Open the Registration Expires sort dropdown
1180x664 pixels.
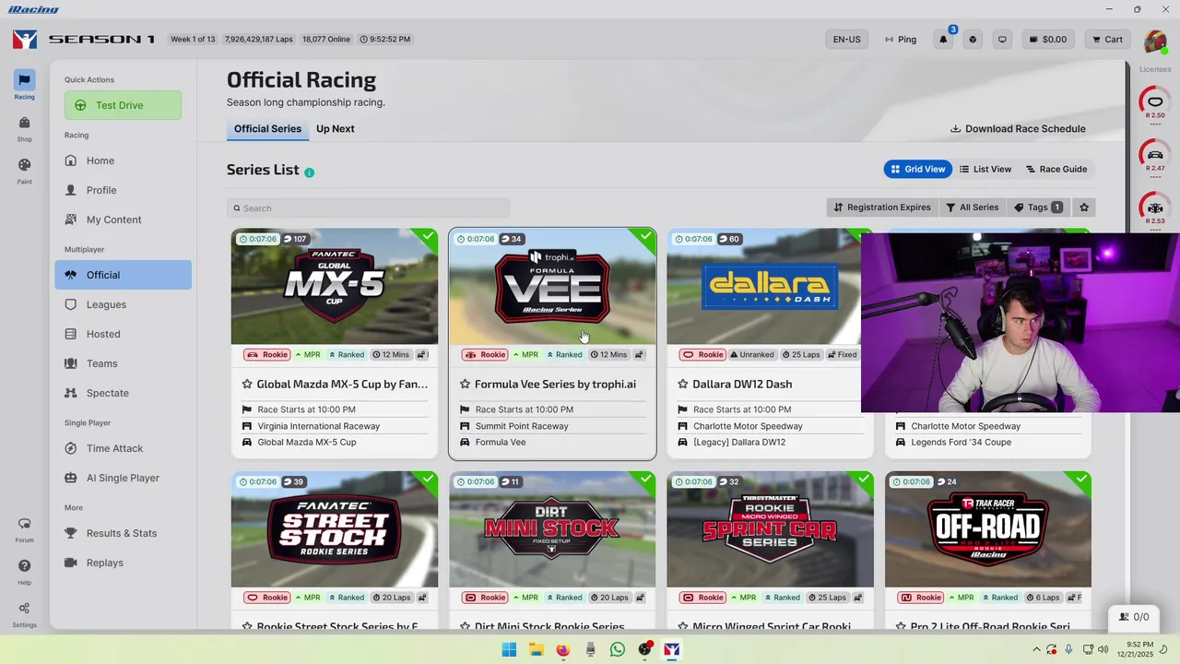tap(882, 207)
